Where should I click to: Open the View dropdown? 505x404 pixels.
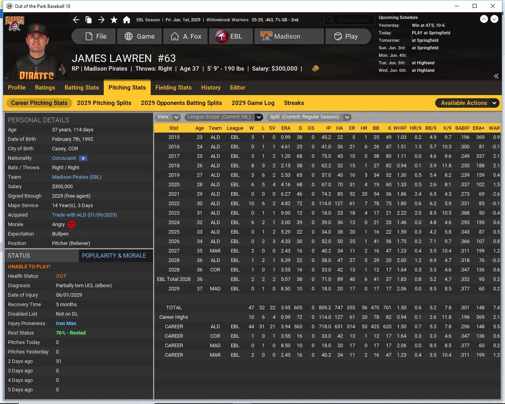point(168,117)
